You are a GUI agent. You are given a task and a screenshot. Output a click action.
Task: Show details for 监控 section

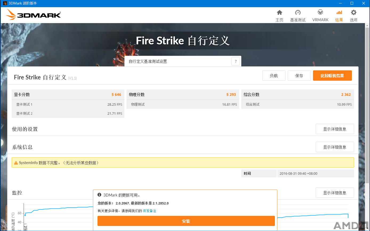click(335, 193)
